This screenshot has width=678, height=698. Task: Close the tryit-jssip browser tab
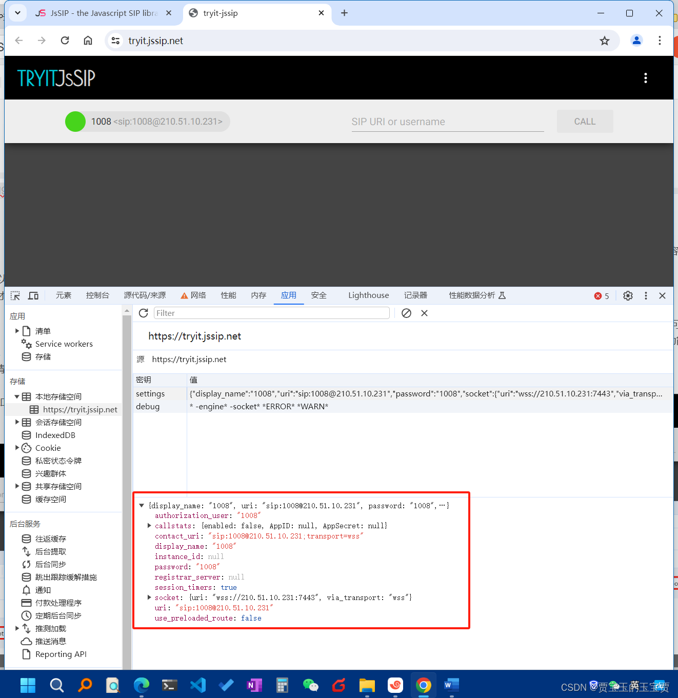321,13
